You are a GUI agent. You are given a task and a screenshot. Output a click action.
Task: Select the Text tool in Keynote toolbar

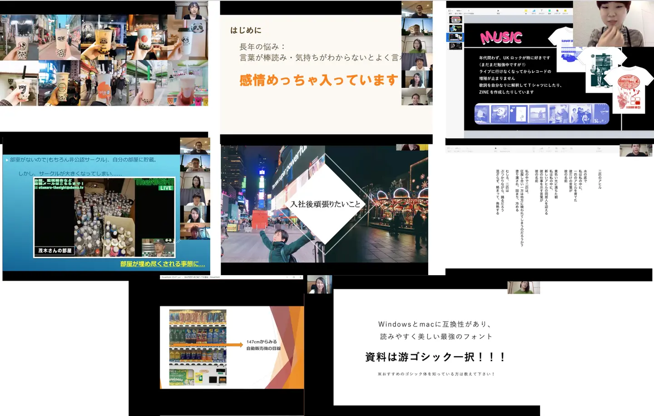click(x=541, y=11)
